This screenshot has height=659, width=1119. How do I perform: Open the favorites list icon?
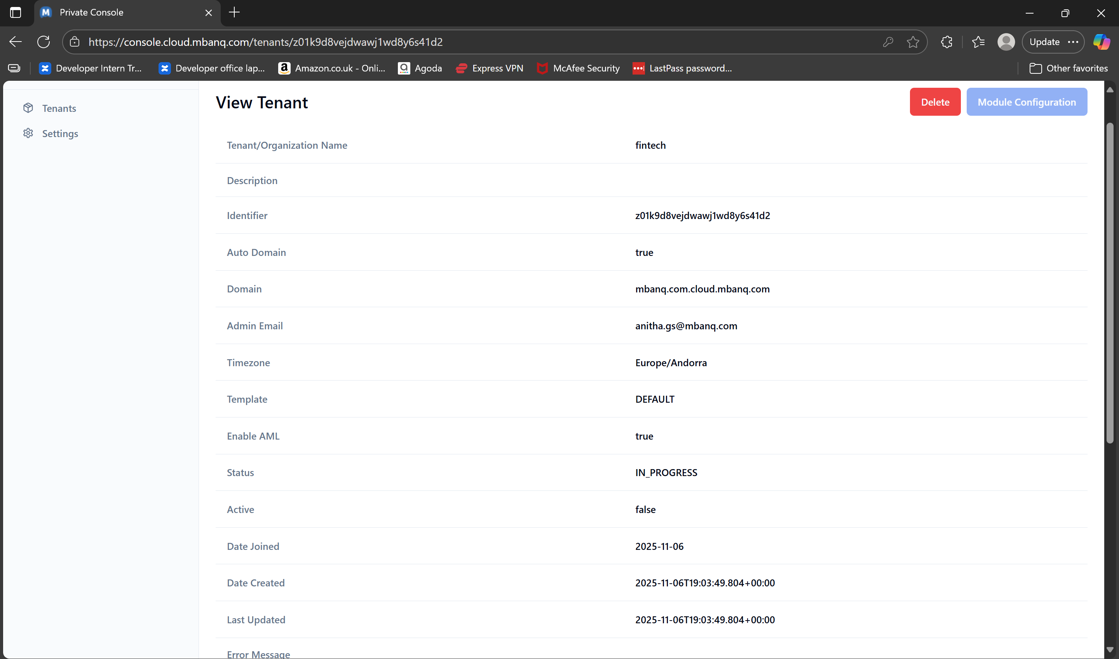(x=978, y=42)
